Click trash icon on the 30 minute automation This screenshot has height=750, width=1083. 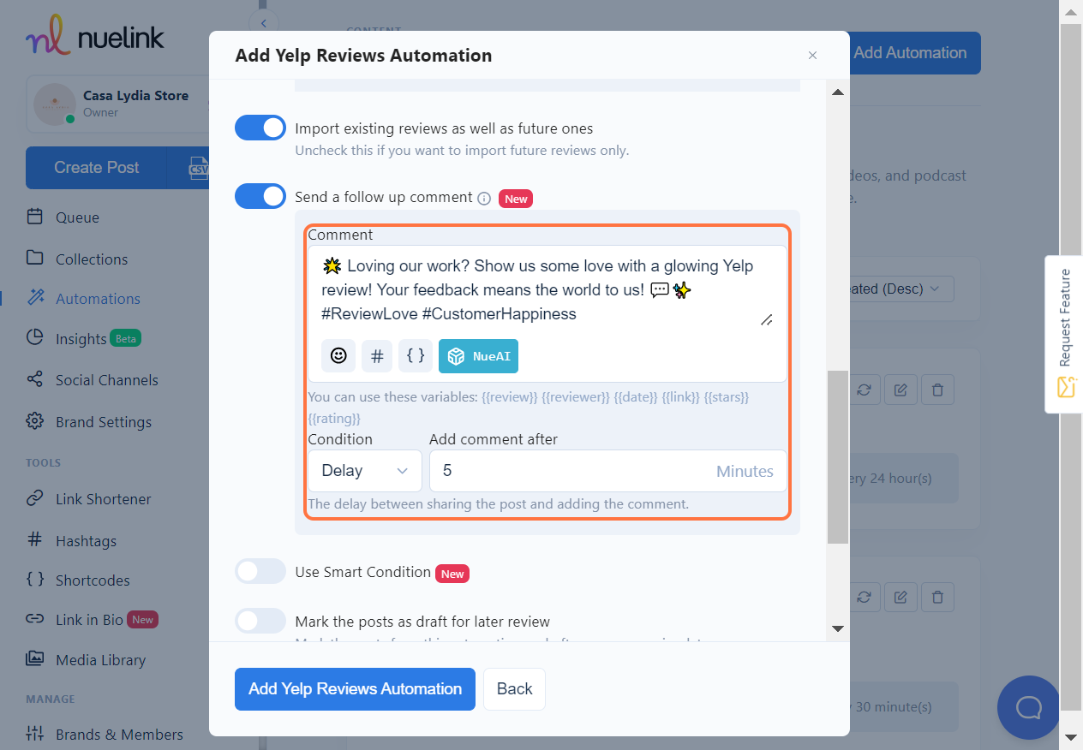click(x=937, y=597)
